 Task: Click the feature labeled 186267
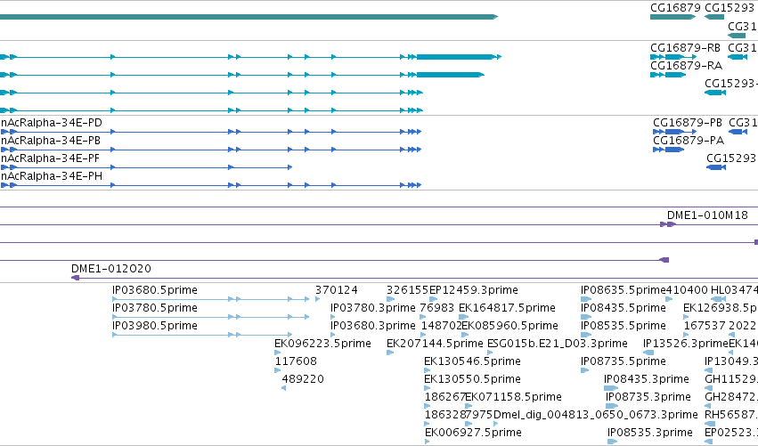pyautogui.click(x=427, y=406)
